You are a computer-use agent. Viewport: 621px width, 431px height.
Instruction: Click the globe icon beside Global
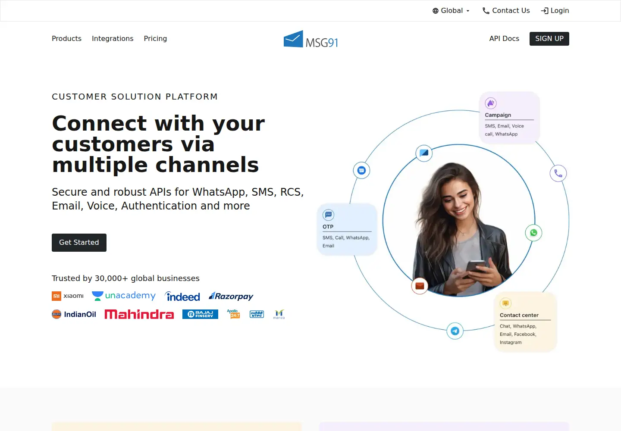pyautogui.click(x=436, y=11)
